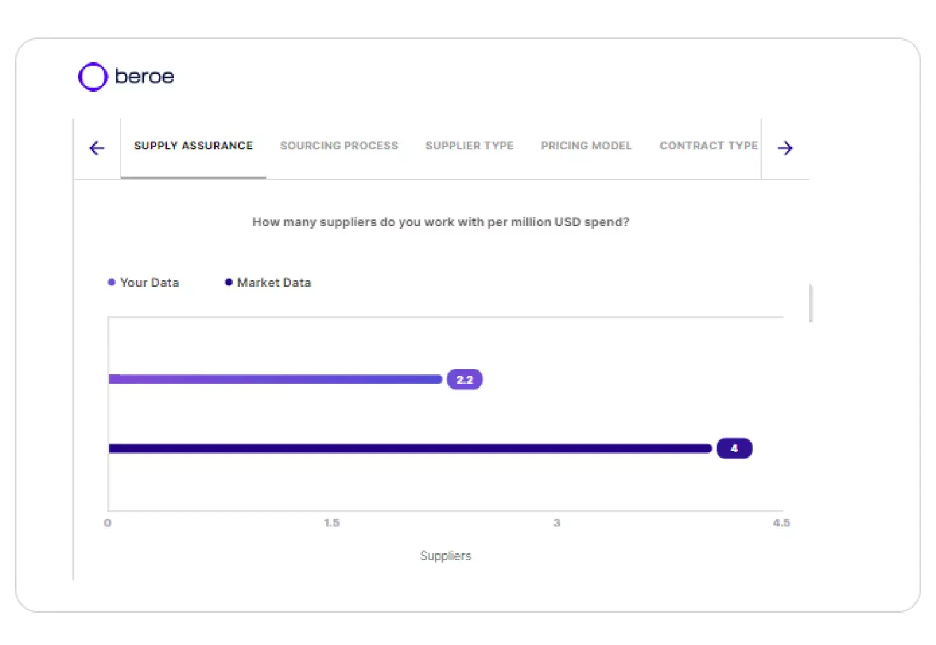Open the Contract Type tab
This screenshot has height=645, width=936.
708,146
